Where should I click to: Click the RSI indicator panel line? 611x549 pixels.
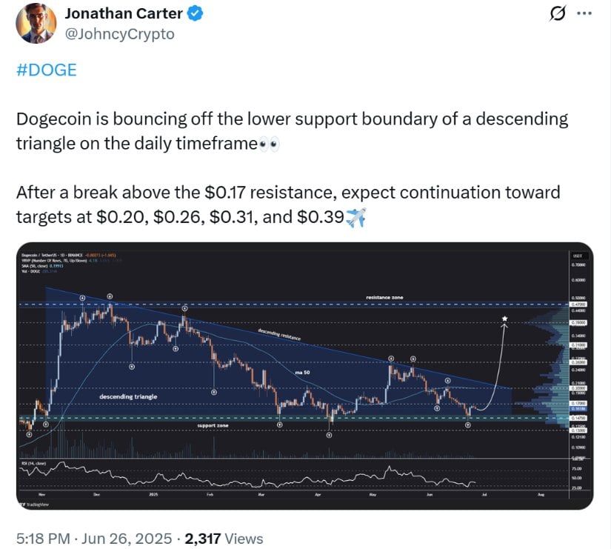point(247,478)
